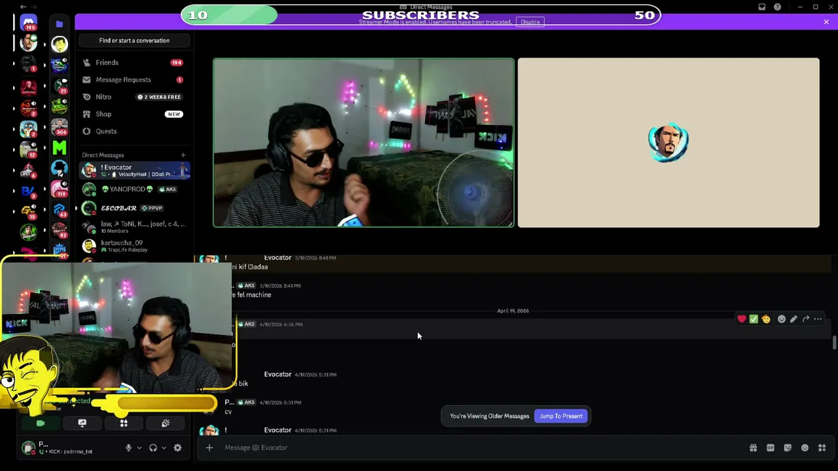838x471 pixels.
Task: Open the ESCOBAR direct message
Action: tap(134, 208)
